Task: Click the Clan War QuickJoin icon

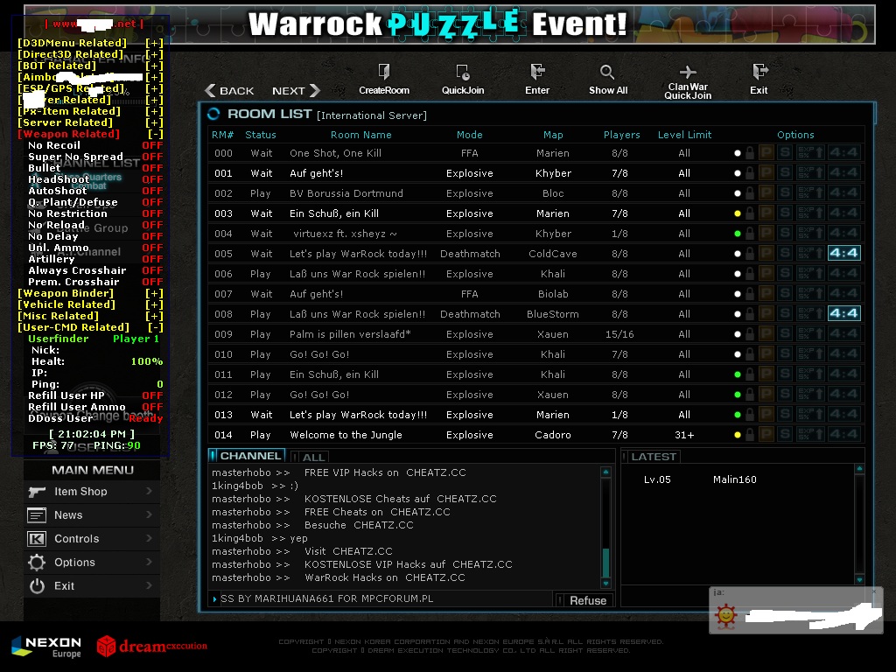Action: click(688, 72)
